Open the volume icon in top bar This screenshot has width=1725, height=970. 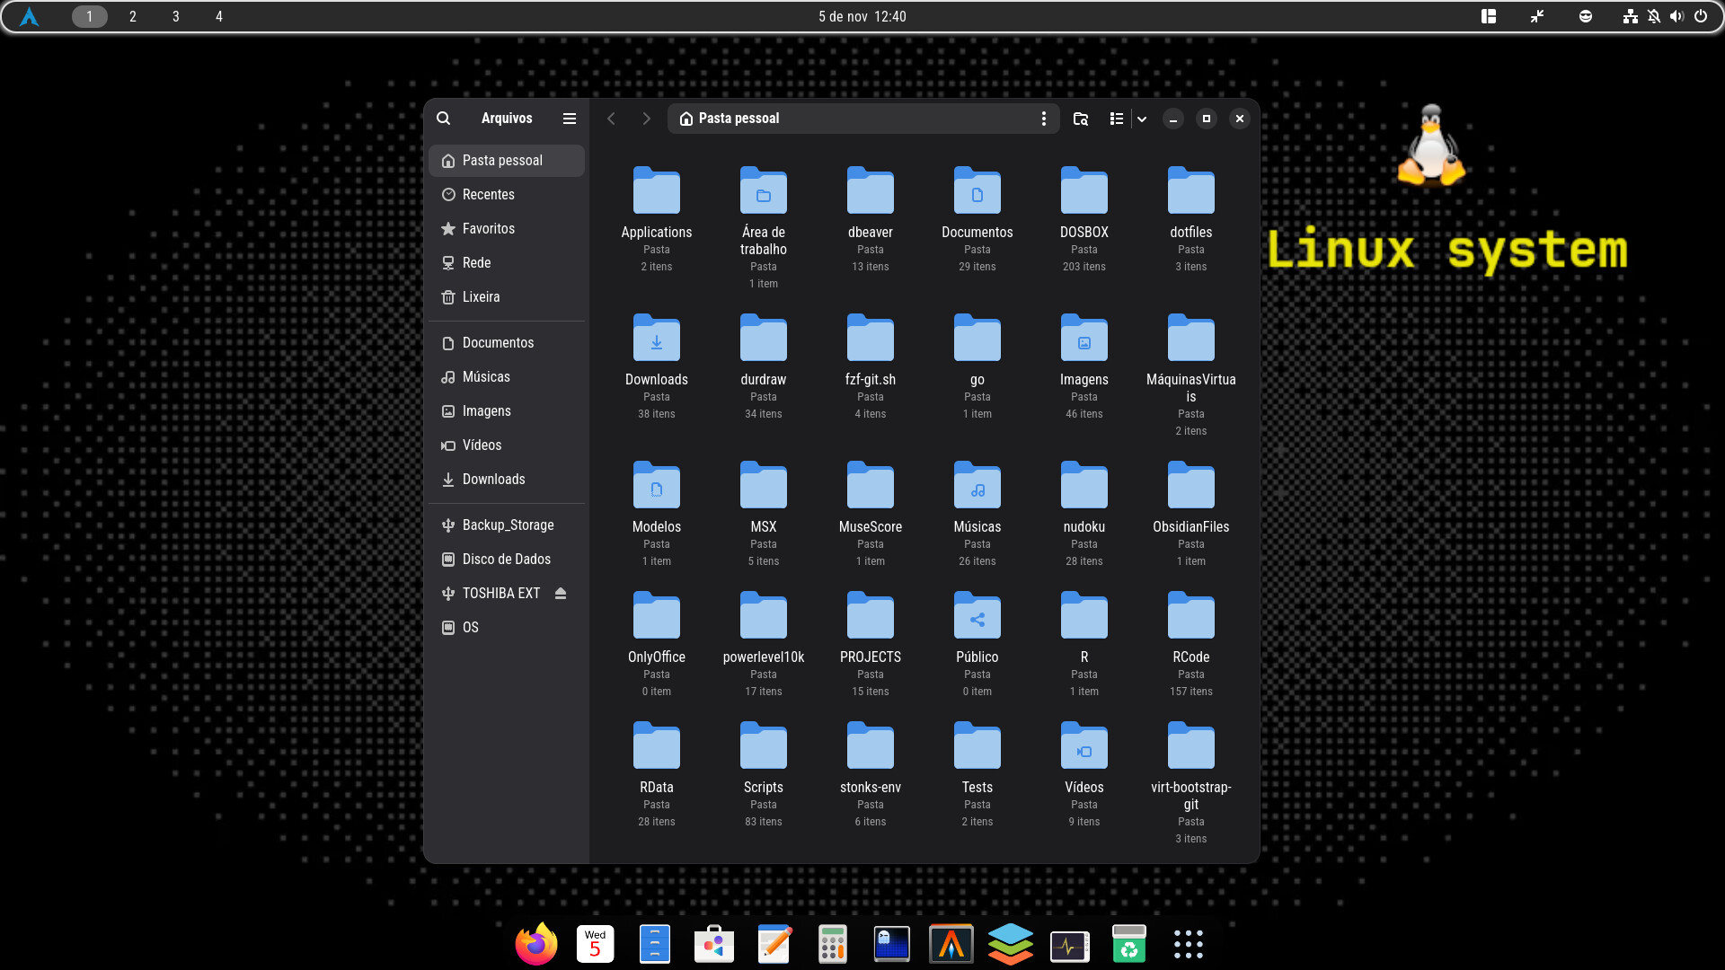pyautogui.click(x=1676, y=17)
